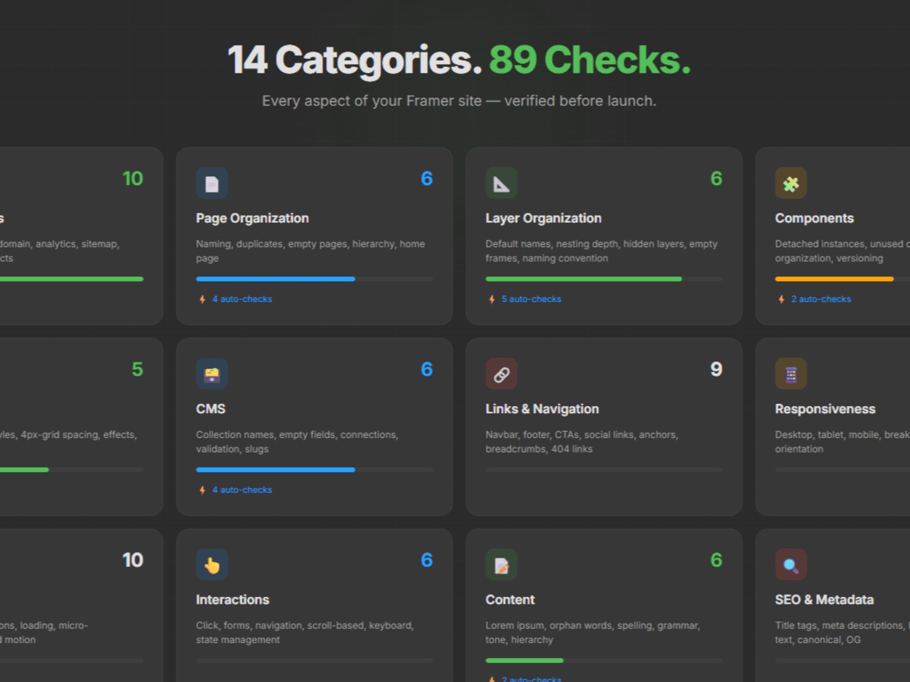Click the blue CMS progress bar
910x682 pixels.
click(276, 470)
